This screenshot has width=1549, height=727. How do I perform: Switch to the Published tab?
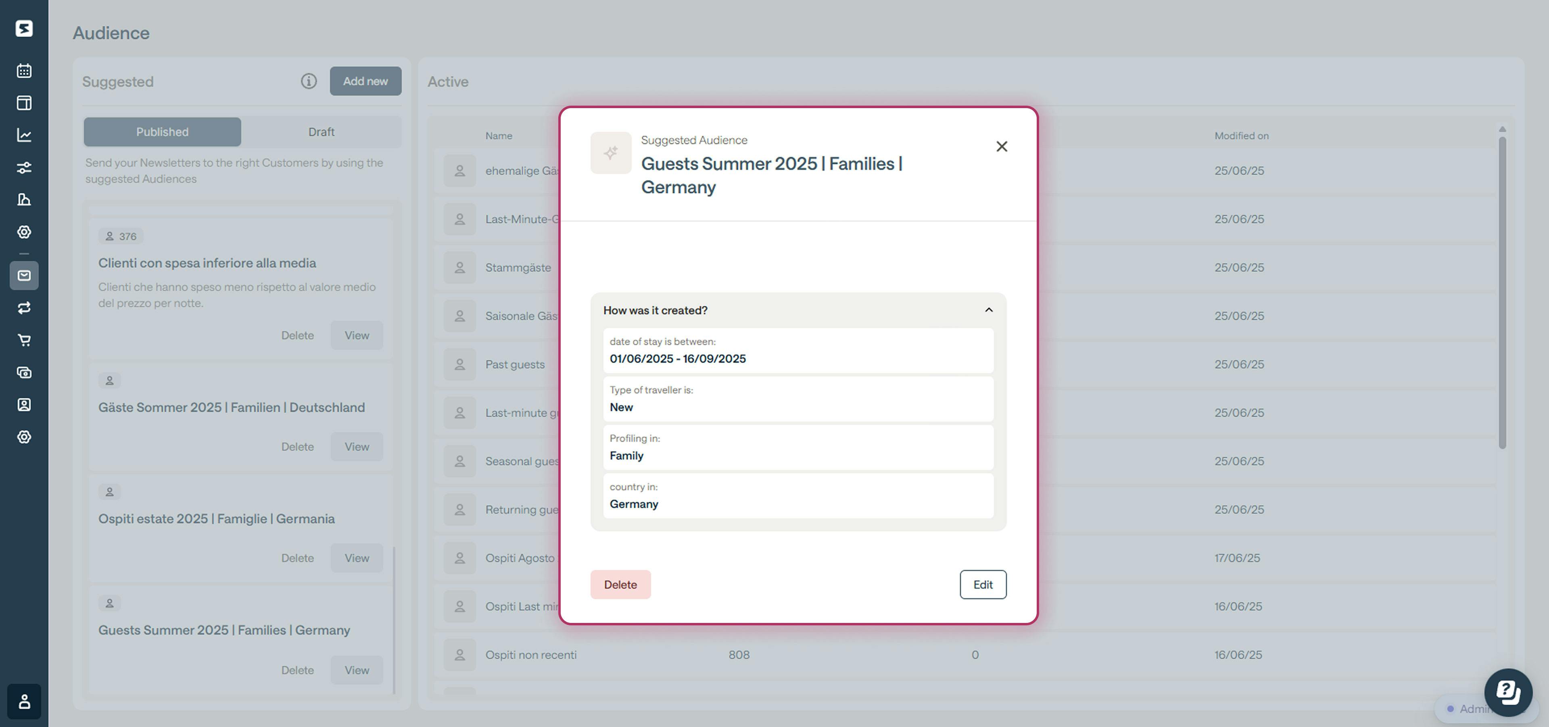click(x=161, y=132)
